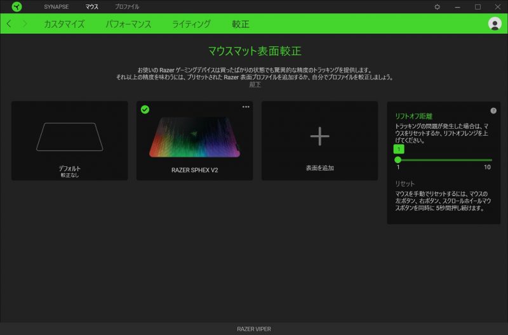Click the マウスマット表面較正 title
Image resolution: width=508 pixels, height=335 pixels.
255,51
